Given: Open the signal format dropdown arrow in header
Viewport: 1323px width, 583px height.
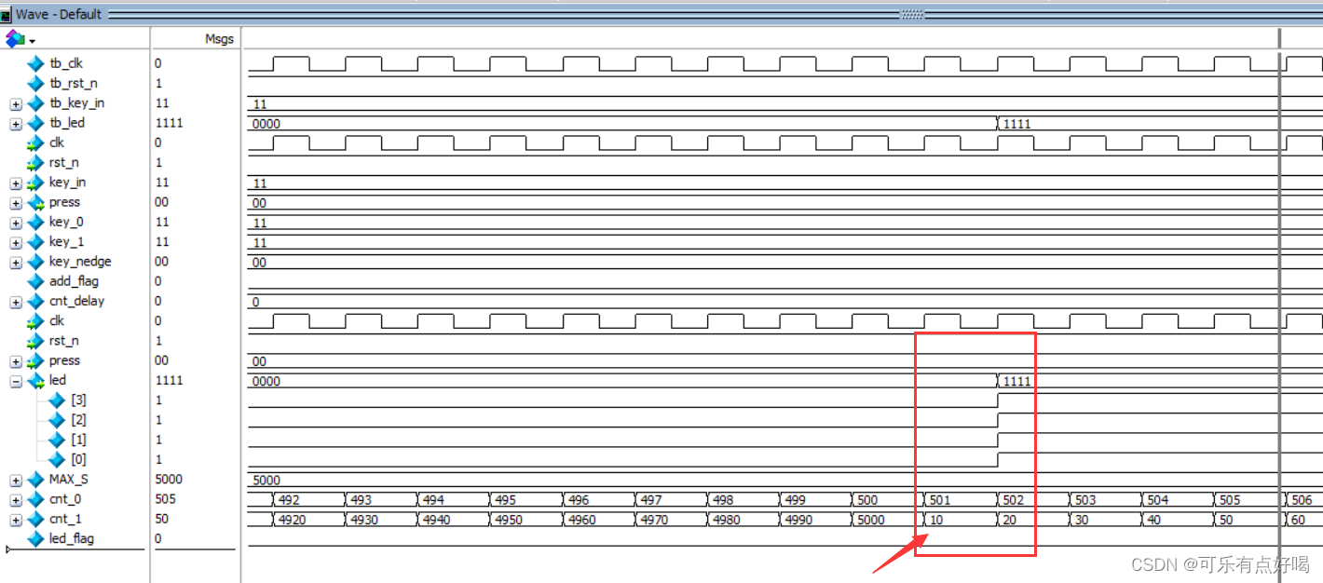Looking at the screenshot, I should 33,41.
